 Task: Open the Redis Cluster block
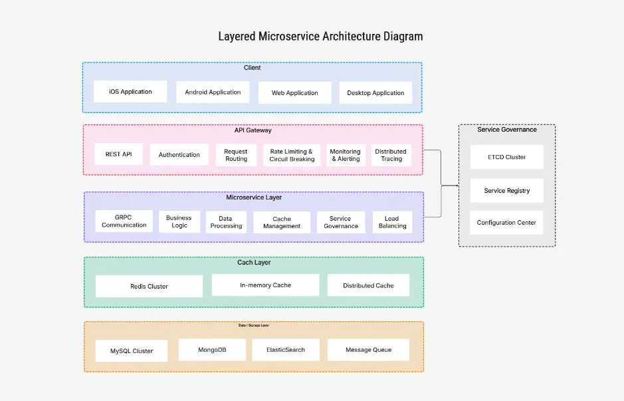(x=149, y=286)
